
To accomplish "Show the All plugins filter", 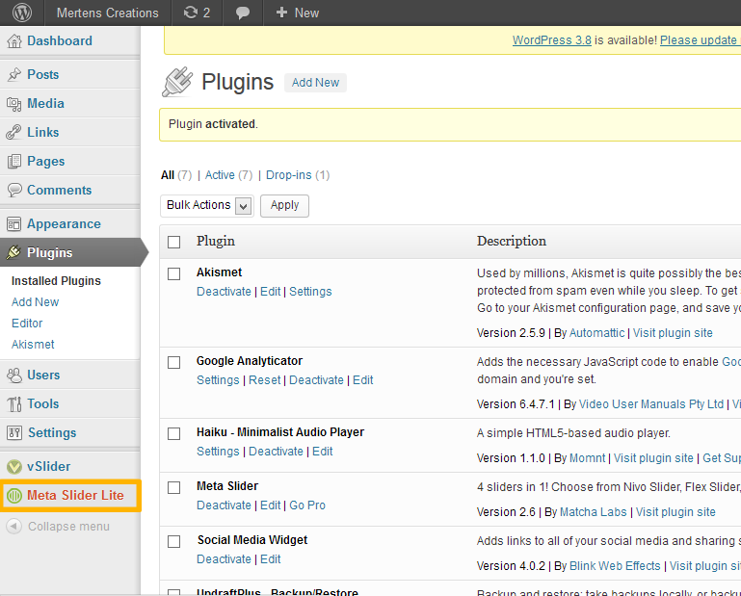I will (168, 175).
